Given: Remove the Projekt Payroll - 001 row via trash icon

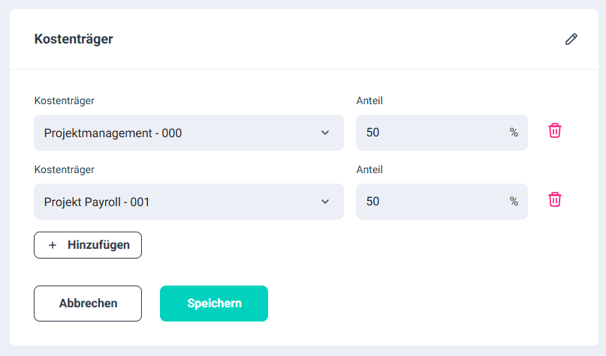Looking at the screenshot, I should tap(555, 199).
